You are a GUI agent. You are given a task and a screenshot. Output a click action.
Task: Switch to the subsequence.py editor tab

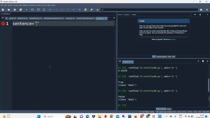[34, 18]
